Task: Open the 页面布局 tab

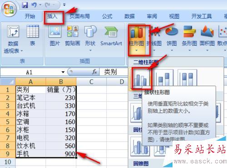Action: click(x=79, y=16)
